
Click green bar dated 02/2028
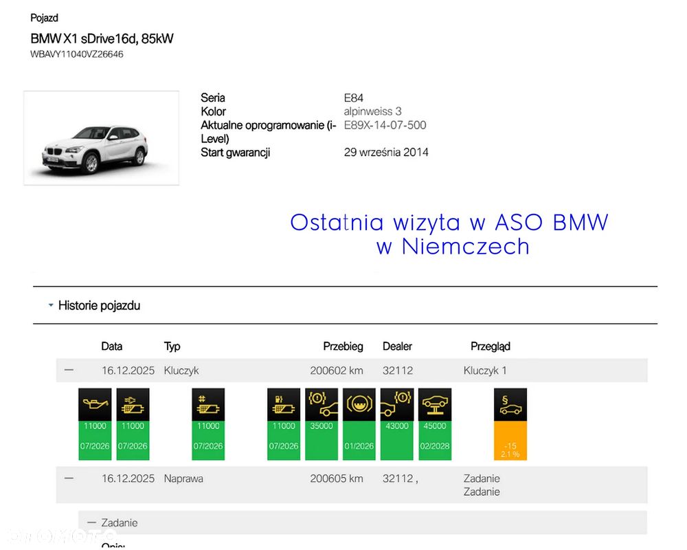[x=435, y=441]
